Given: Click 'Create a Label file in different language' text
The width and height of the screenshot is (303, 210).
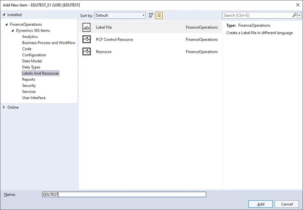Looking at the screenshot, I should point(259,33).
